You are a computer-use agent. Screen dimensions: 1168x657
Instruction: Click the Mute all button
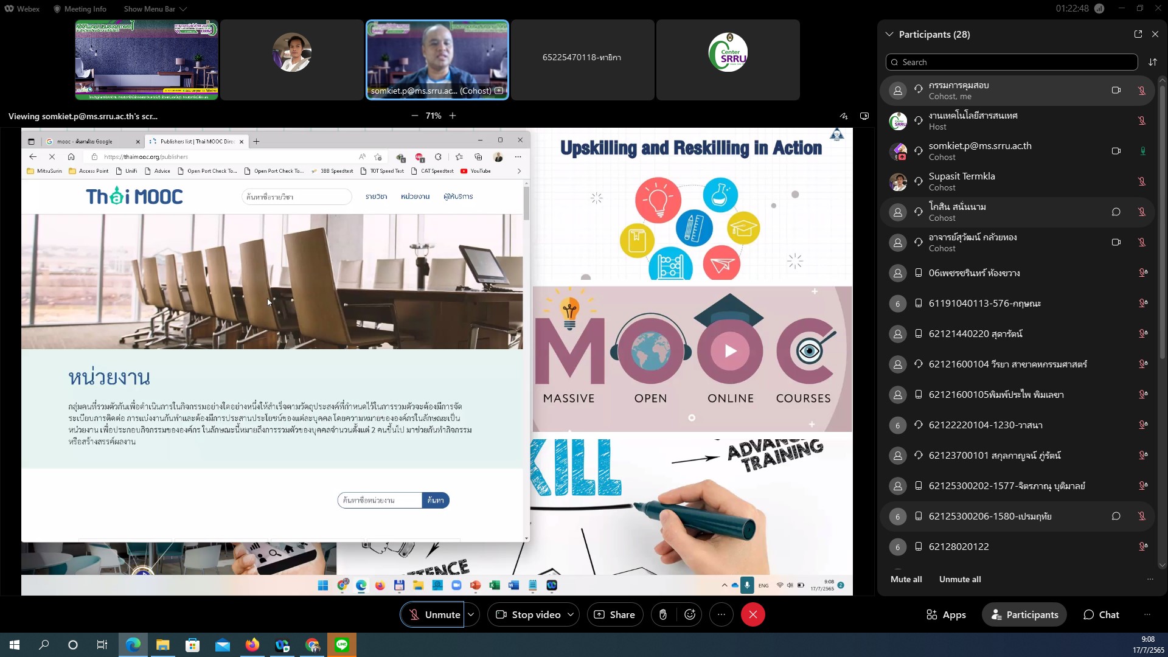[906, 579]
